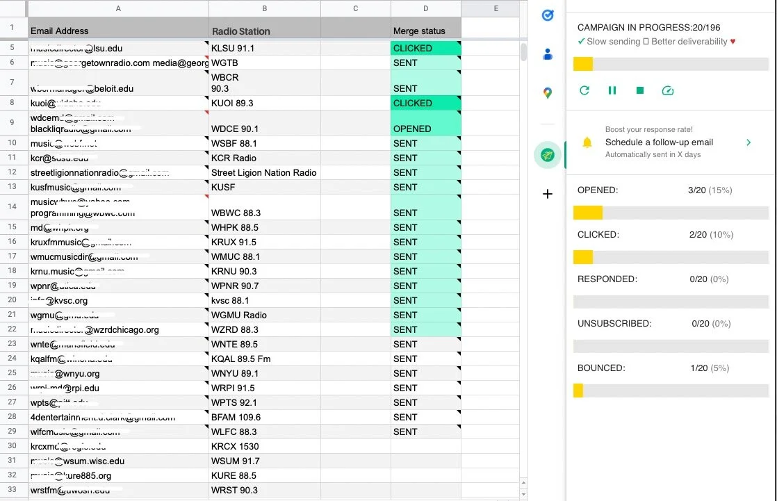The image size is (777, 501).
Task: Select the CLICKED status for KUOI 89.3
Action: tap(425, 103)
